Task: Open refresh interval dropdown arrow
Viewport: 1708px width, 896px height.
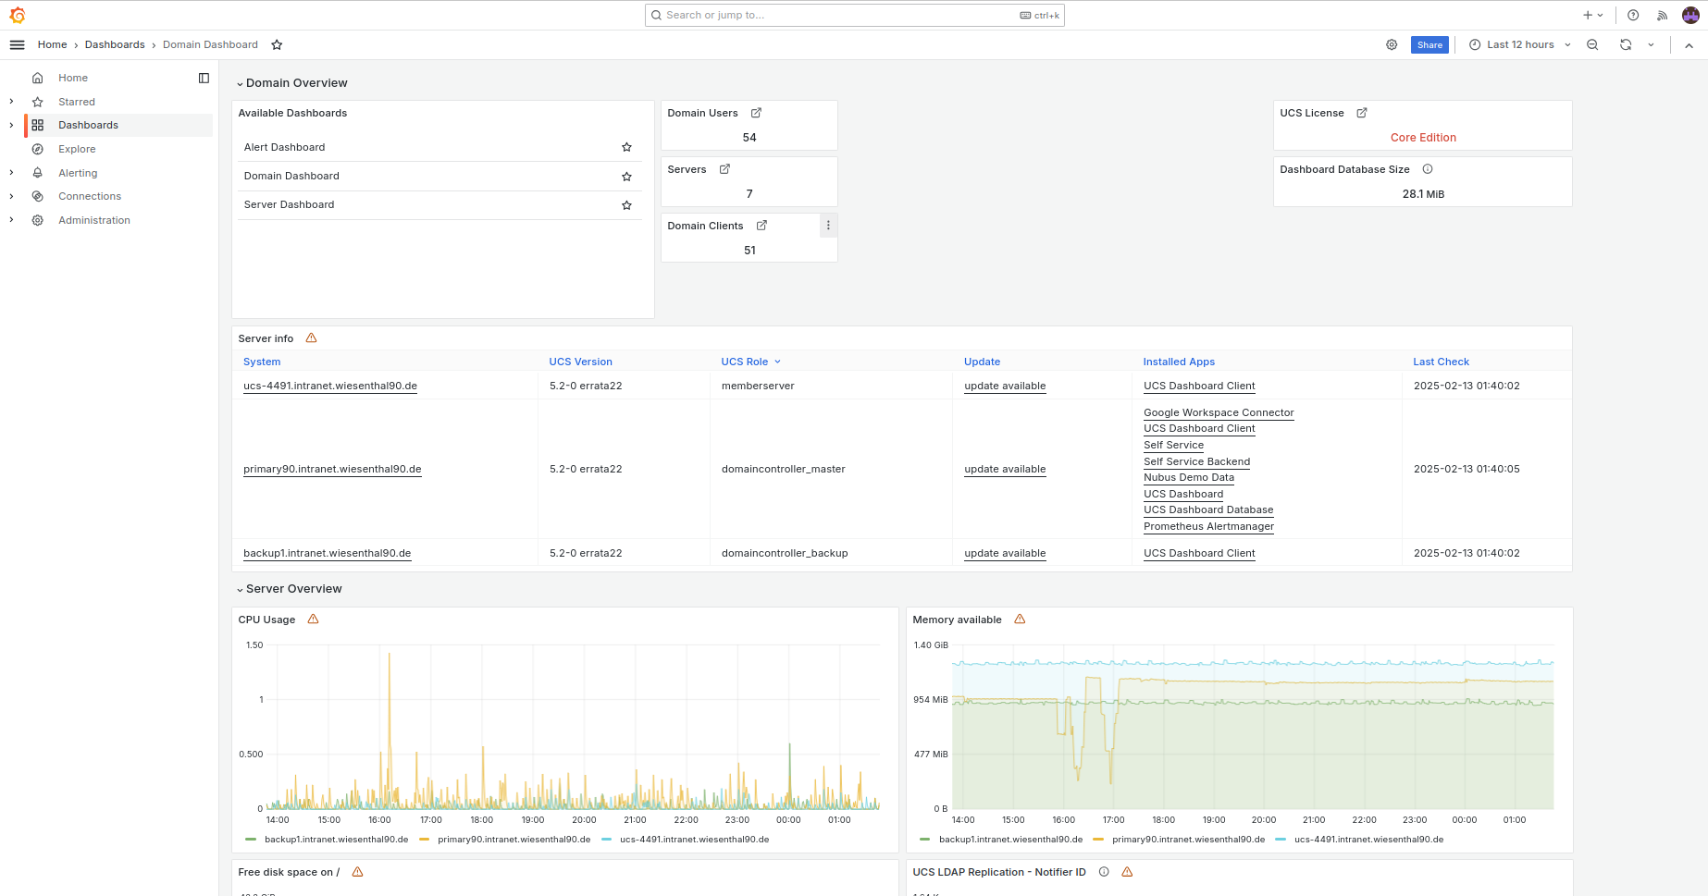Action: (x=1651, y=44)
